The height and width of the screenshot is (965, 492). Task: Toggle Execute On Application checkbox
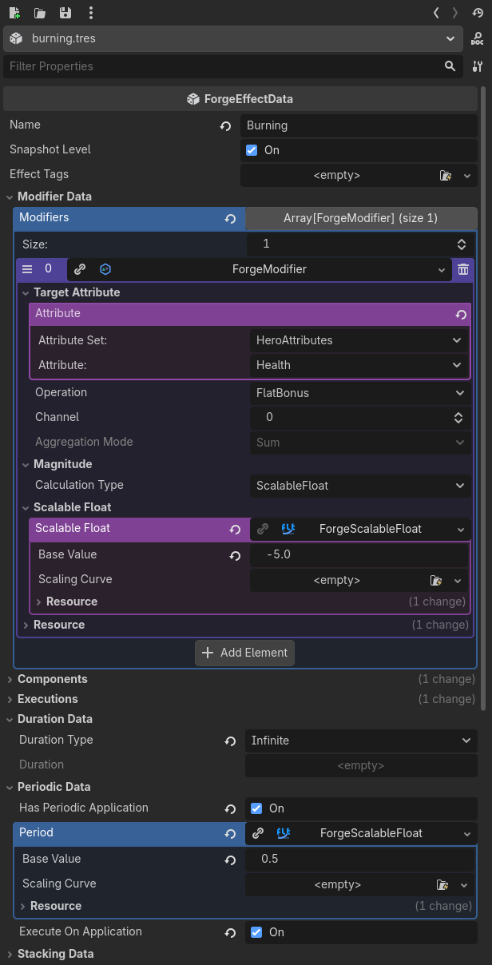coord(256,932)
